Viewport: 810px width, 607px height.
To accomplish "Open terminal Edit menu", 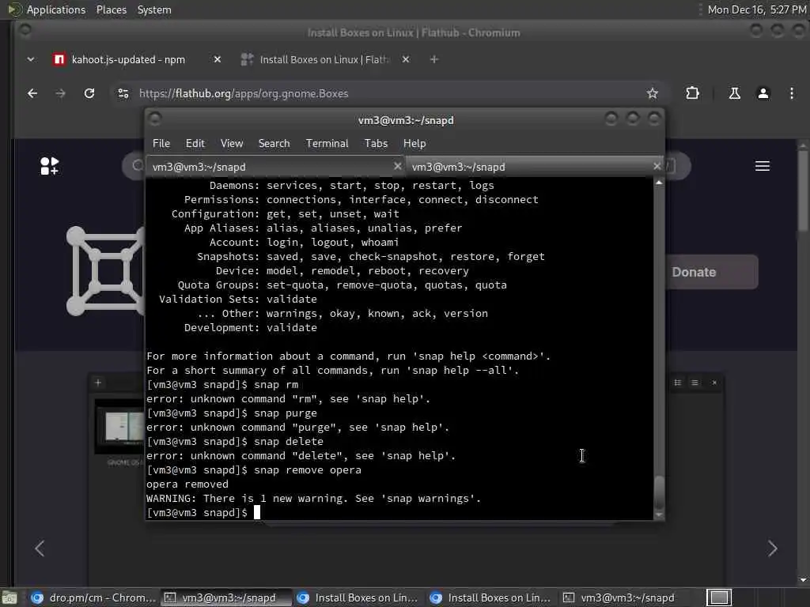I will coord(195,144).
